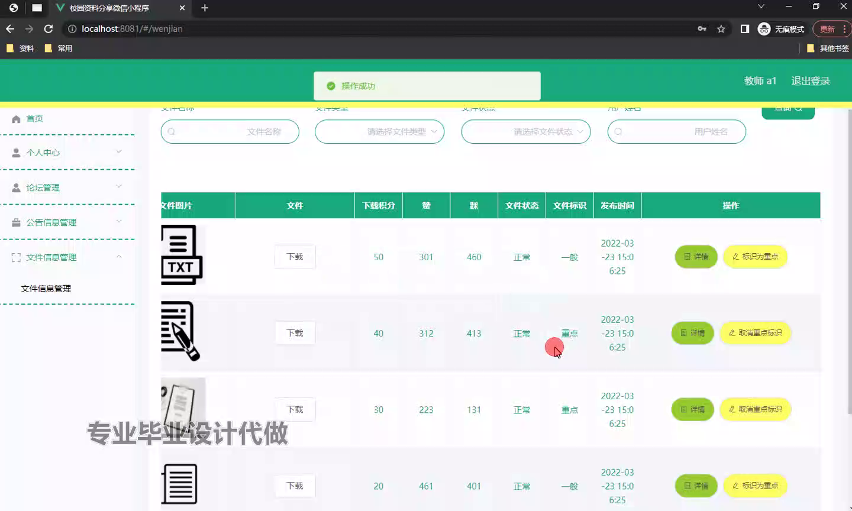Open 详情 for the 30-point file
852x511 pixels.
(692, 409)
